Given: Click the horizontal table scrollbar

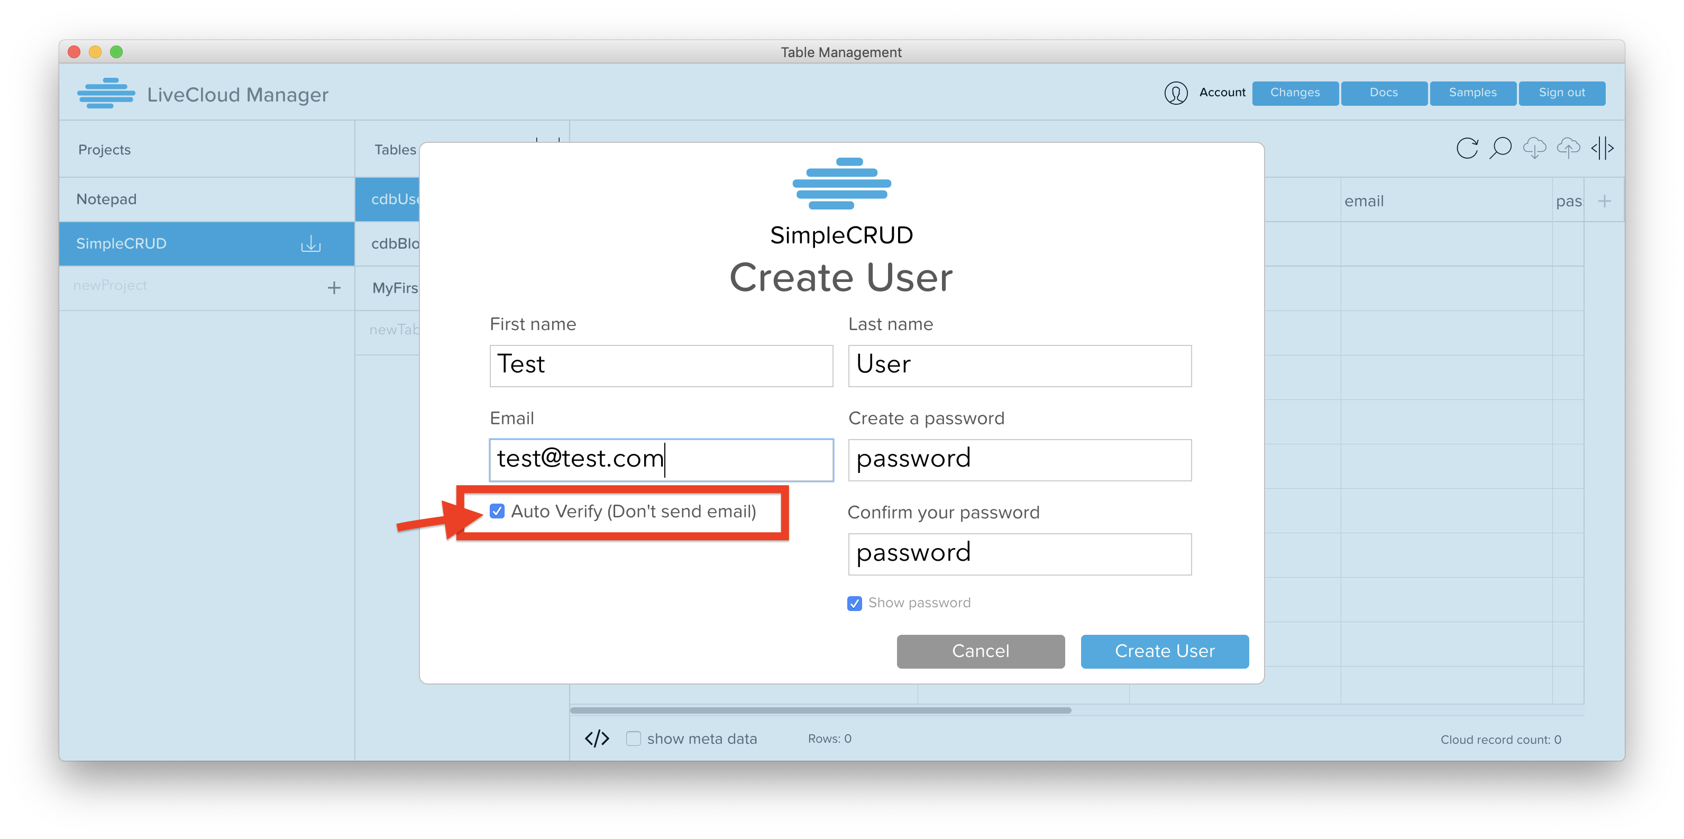Looking at the screenshot, I should 820,710.
